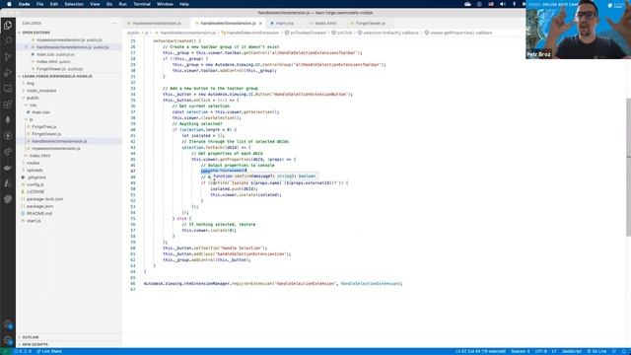Open Explorer more actions ellipsis
This screenshot has height=355, width=631.
114,24
